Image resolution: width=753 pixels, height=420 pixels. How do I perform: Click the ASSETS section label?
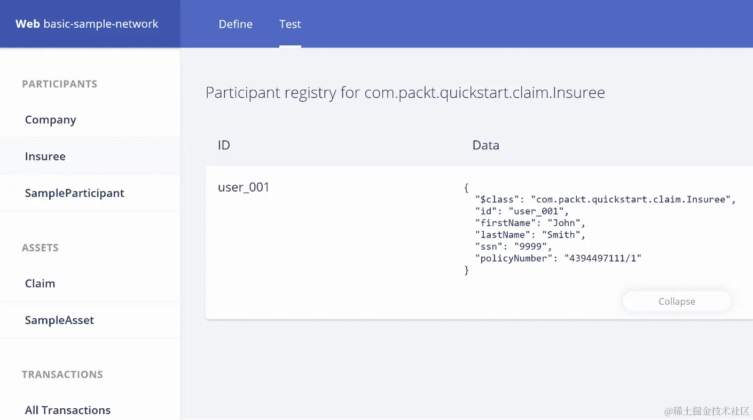(x=40, y=248)
